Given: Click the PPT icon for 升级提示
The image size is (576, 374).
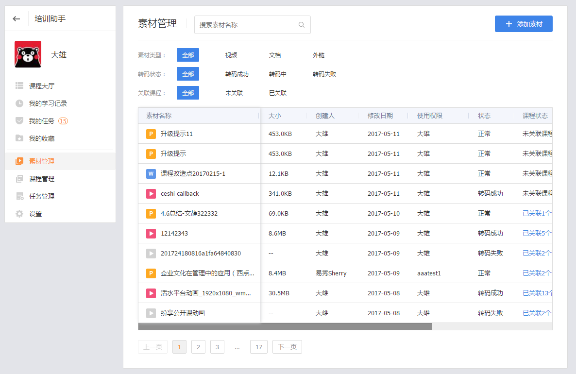Looking at the screenshot, I should [151, 153].
